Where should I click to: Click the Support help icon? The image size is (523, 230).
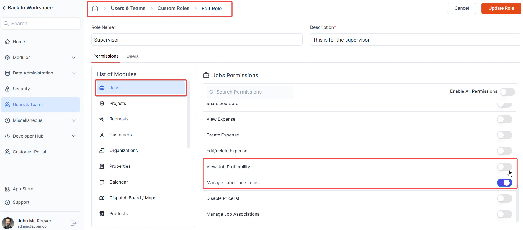coord(7,202)
